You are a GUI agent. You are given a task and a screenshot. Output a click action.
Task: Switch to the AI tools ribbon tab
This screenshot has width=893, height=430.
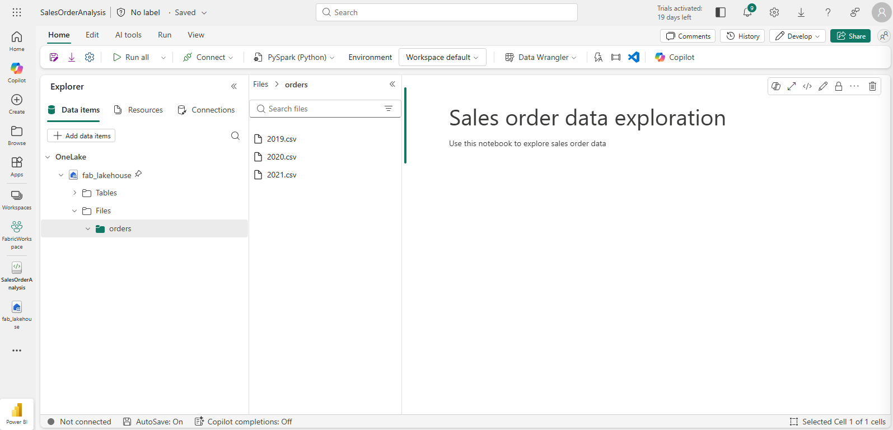pyautogui.click(x=128, y=35)
